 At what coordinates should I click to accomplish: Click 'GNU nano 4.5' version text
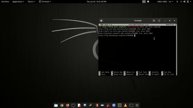[106, 25]
